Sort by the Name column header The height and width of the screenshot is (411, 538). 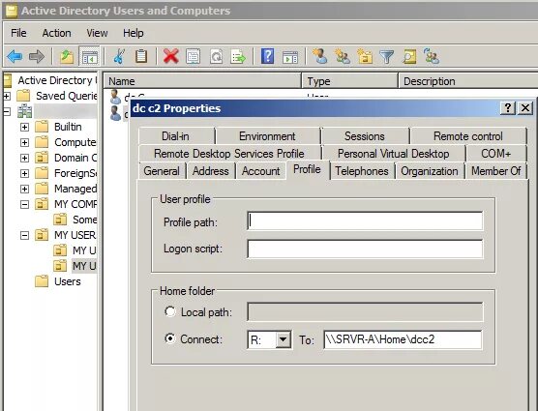coord(202,81)
